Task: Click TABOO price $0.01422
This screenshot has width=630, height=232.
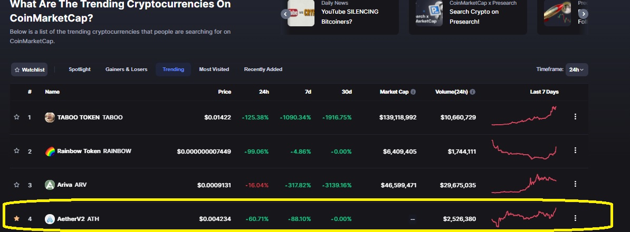Action: pos(218,117)
